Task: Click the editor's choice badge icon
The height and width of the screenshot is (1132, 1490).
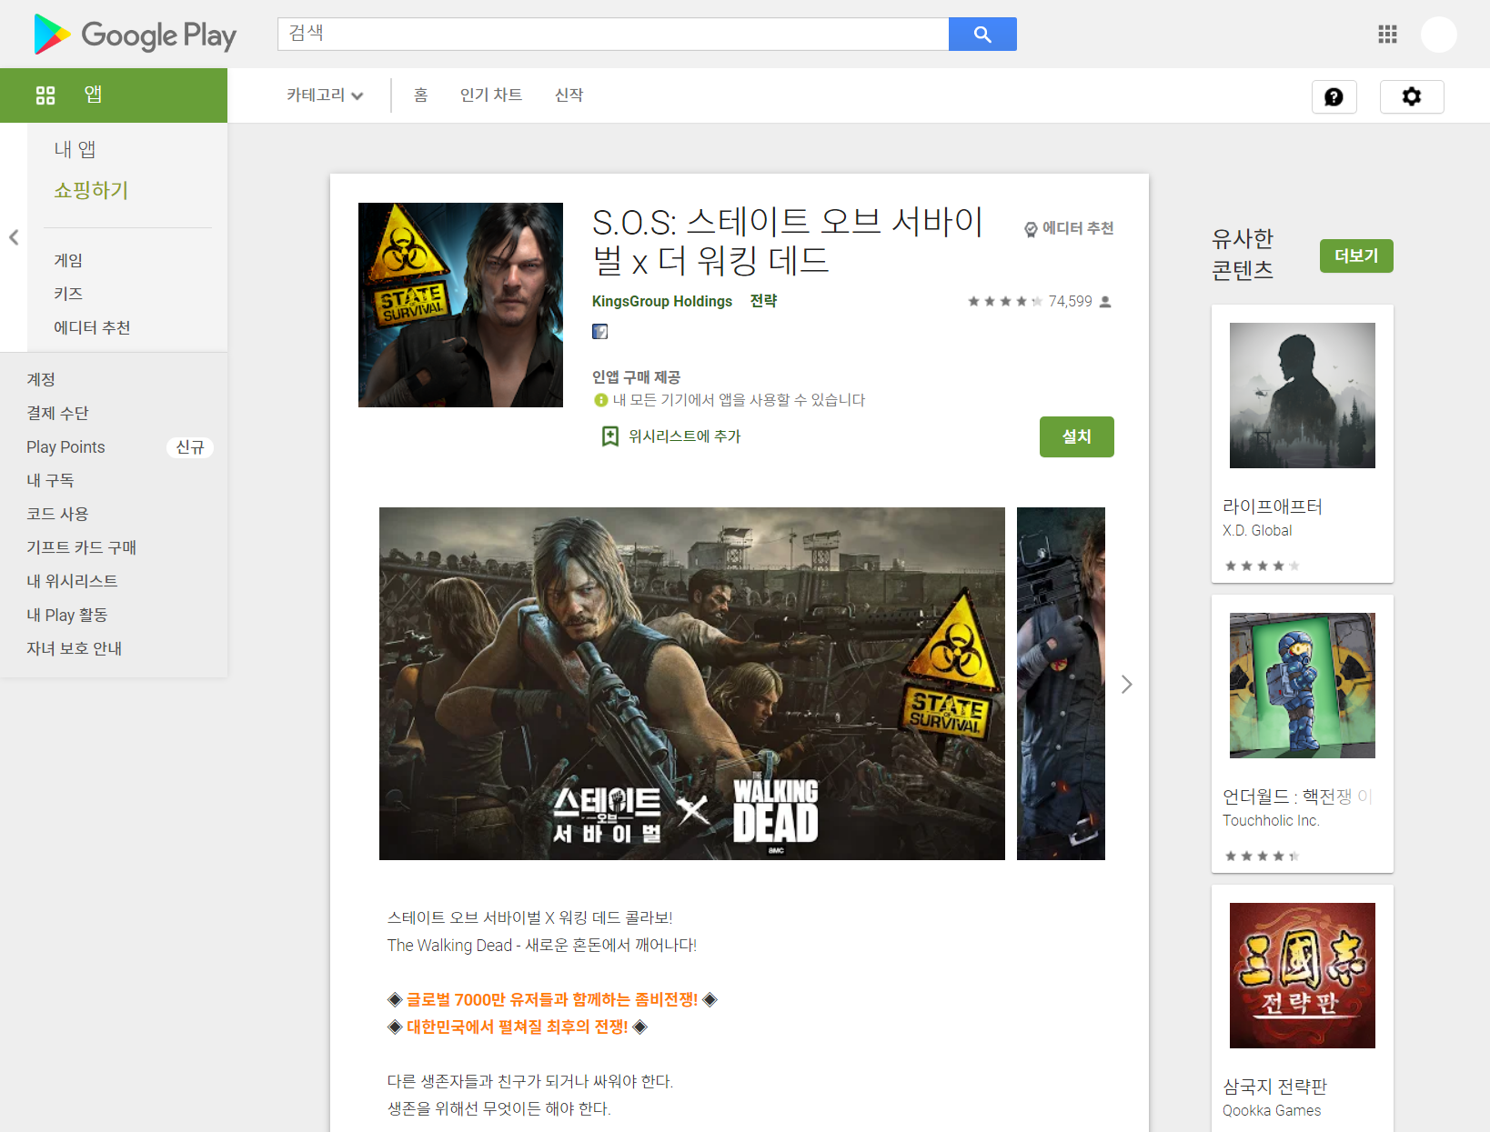Action: coord(1031,229)
